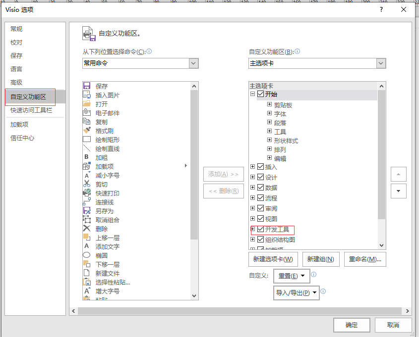Click the 另存为 save-as icon
The image size is (419, 337).
coord(87,211)
